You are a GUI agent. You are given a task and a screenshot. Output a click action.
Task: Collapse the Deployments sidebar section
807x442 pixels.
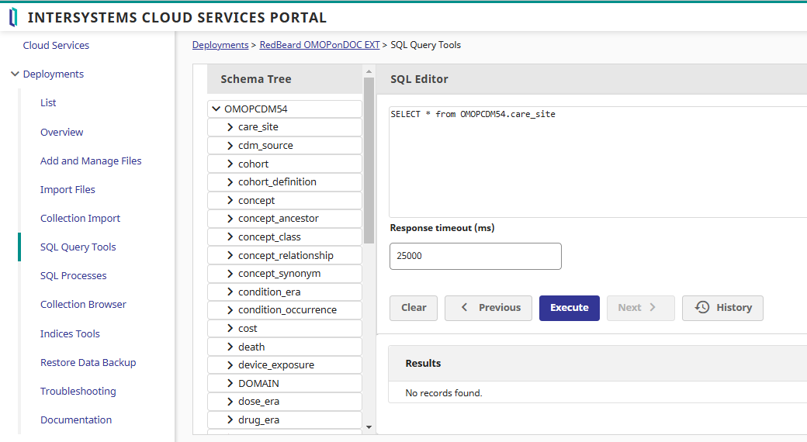click(15, 74)
